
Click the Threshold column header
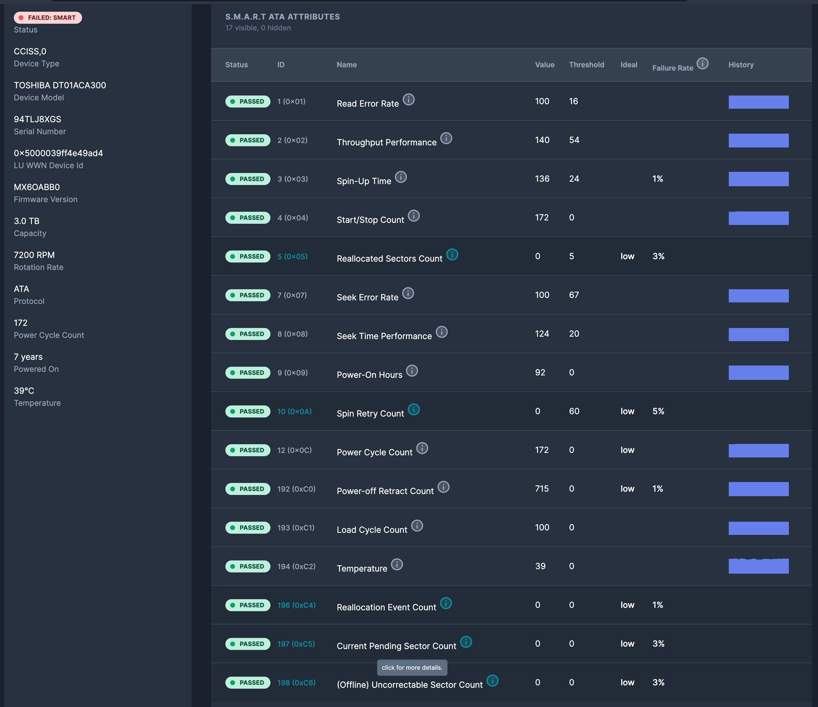tap(586, 65)
